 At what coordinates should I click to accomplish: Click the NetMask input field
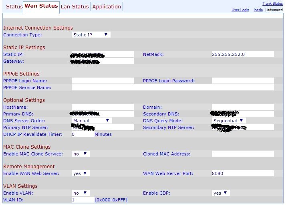(243, 54)
